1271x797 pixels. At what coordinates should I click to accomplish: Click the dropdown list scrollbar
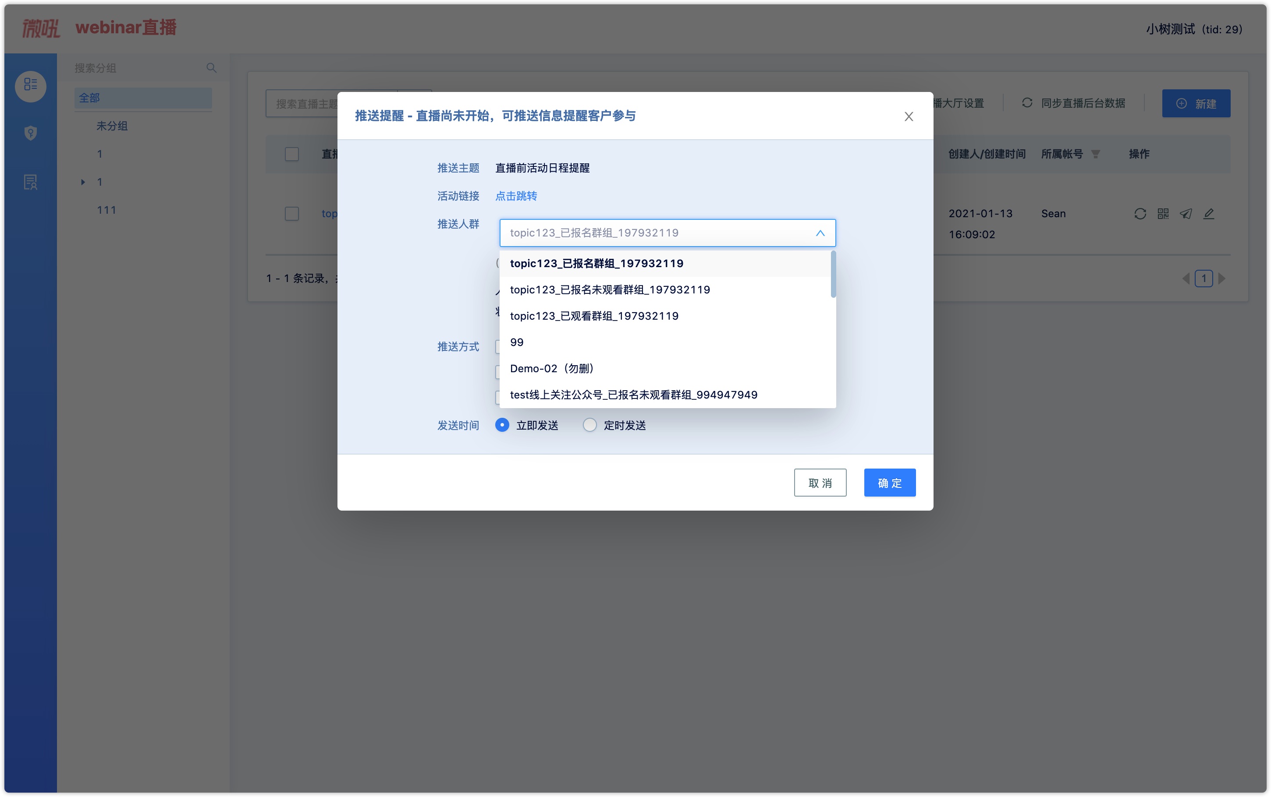(x=833, y=275)
